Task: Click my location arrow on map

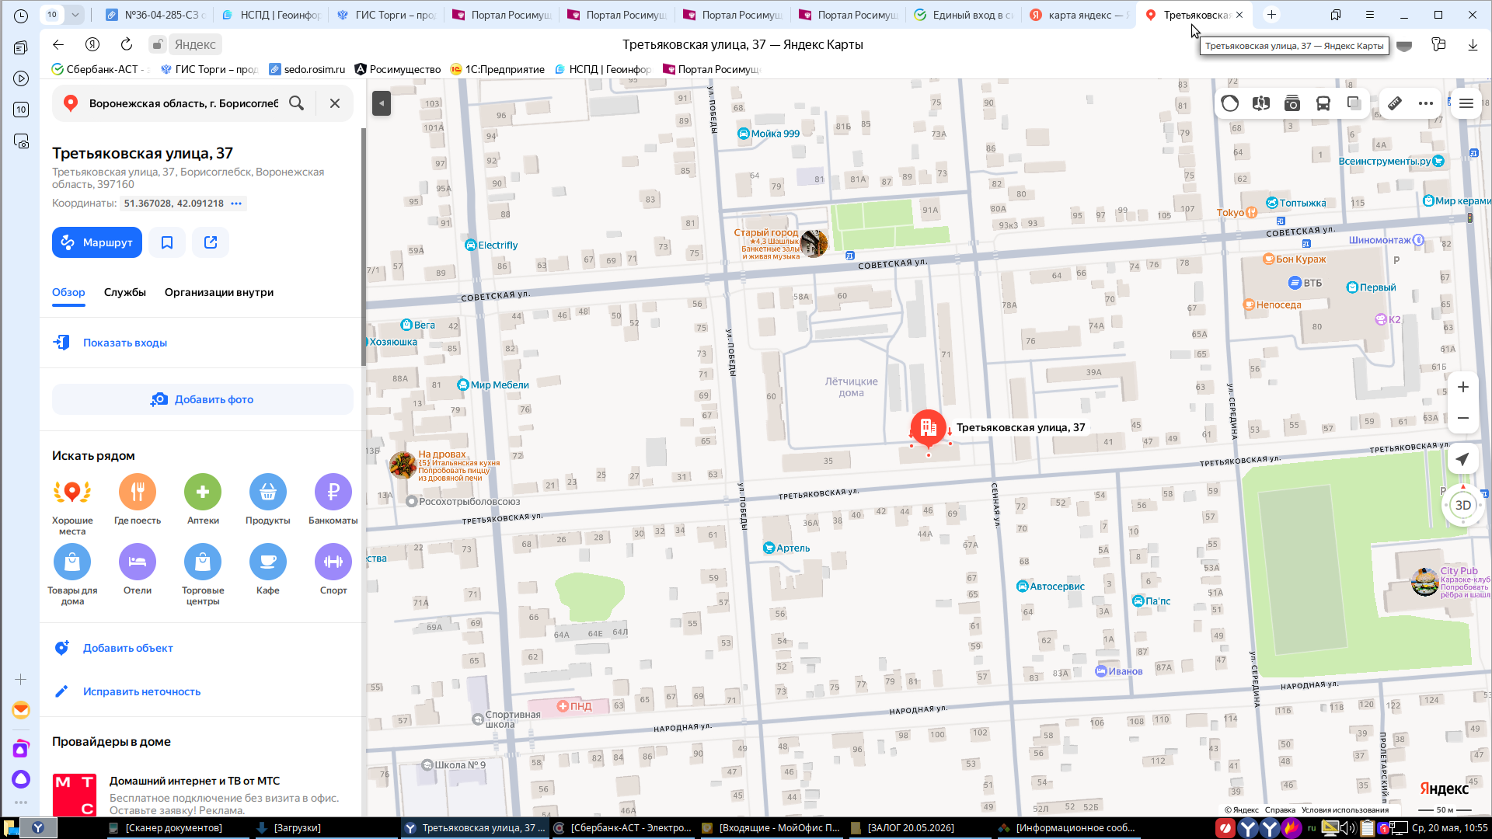Action: (x=1462, y=459)
